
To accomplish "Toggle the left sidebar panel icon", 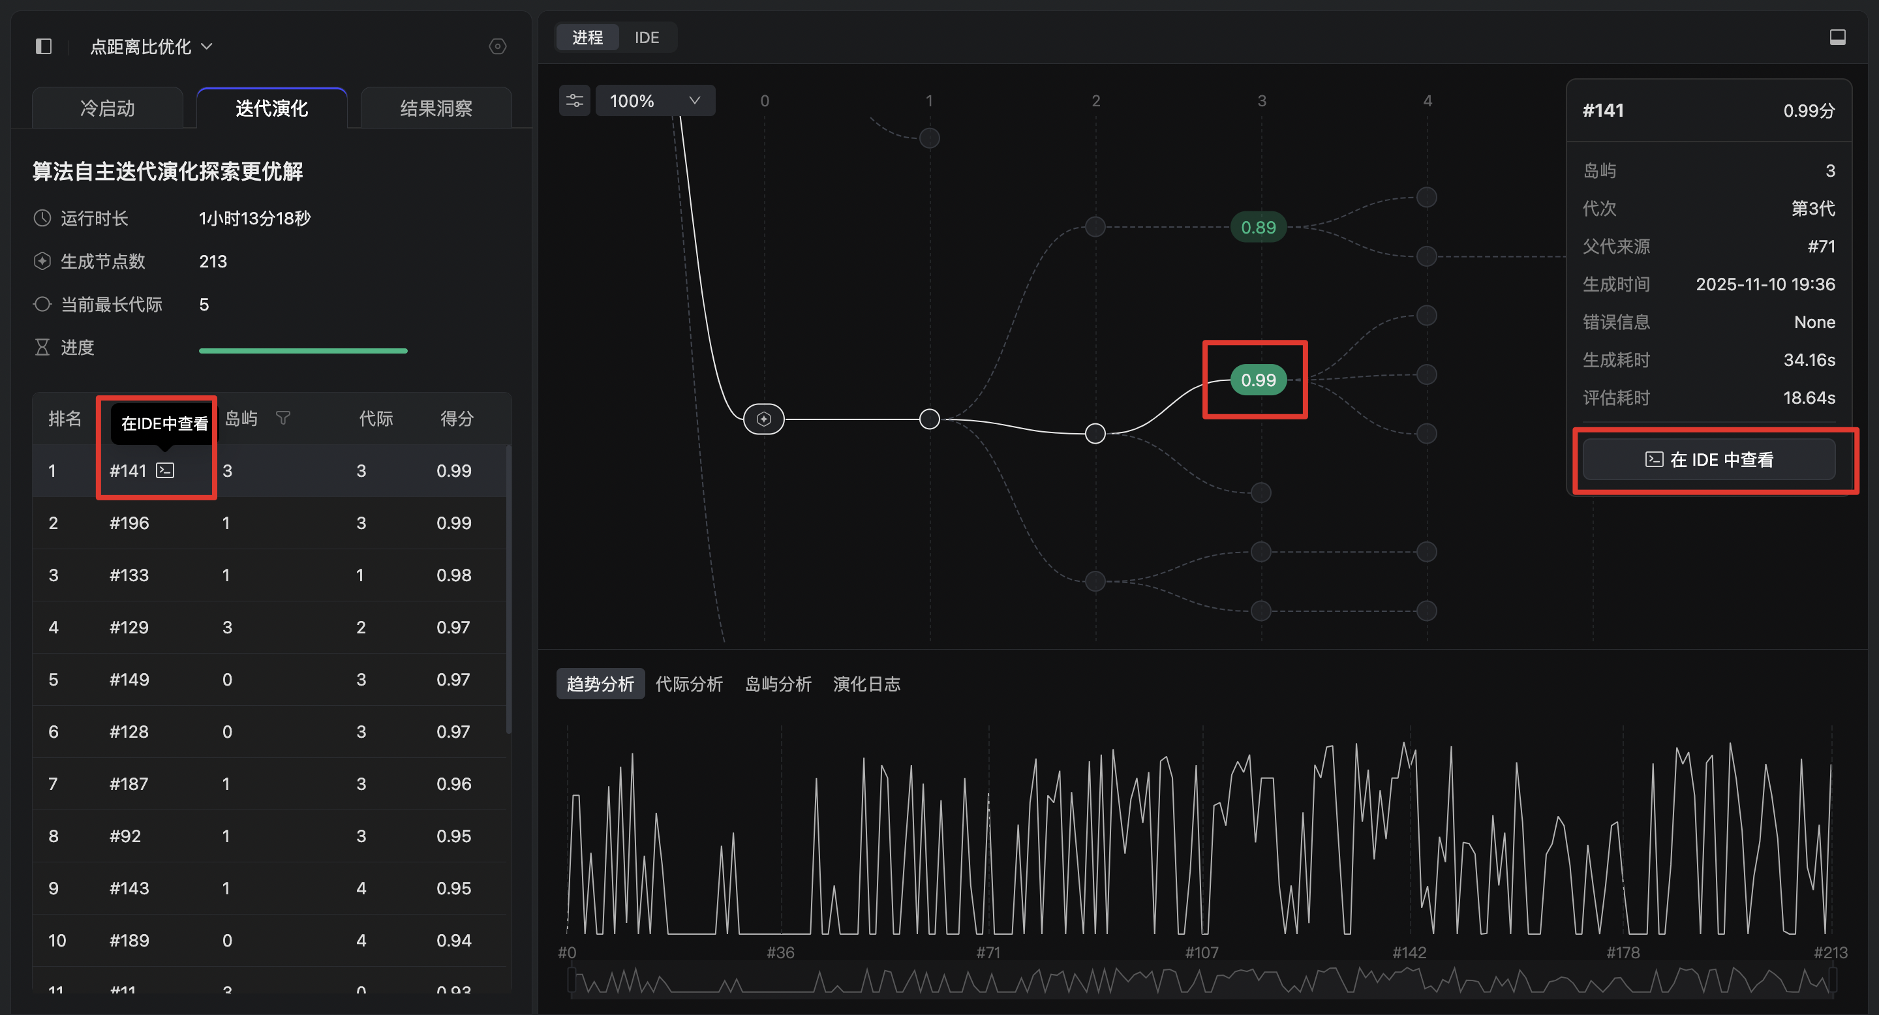I will (x=44, y=47).
